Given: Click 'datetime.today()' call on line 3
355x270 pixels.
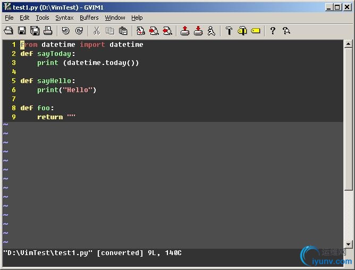Looking at the screenshot, I should [x=103, y=63].
